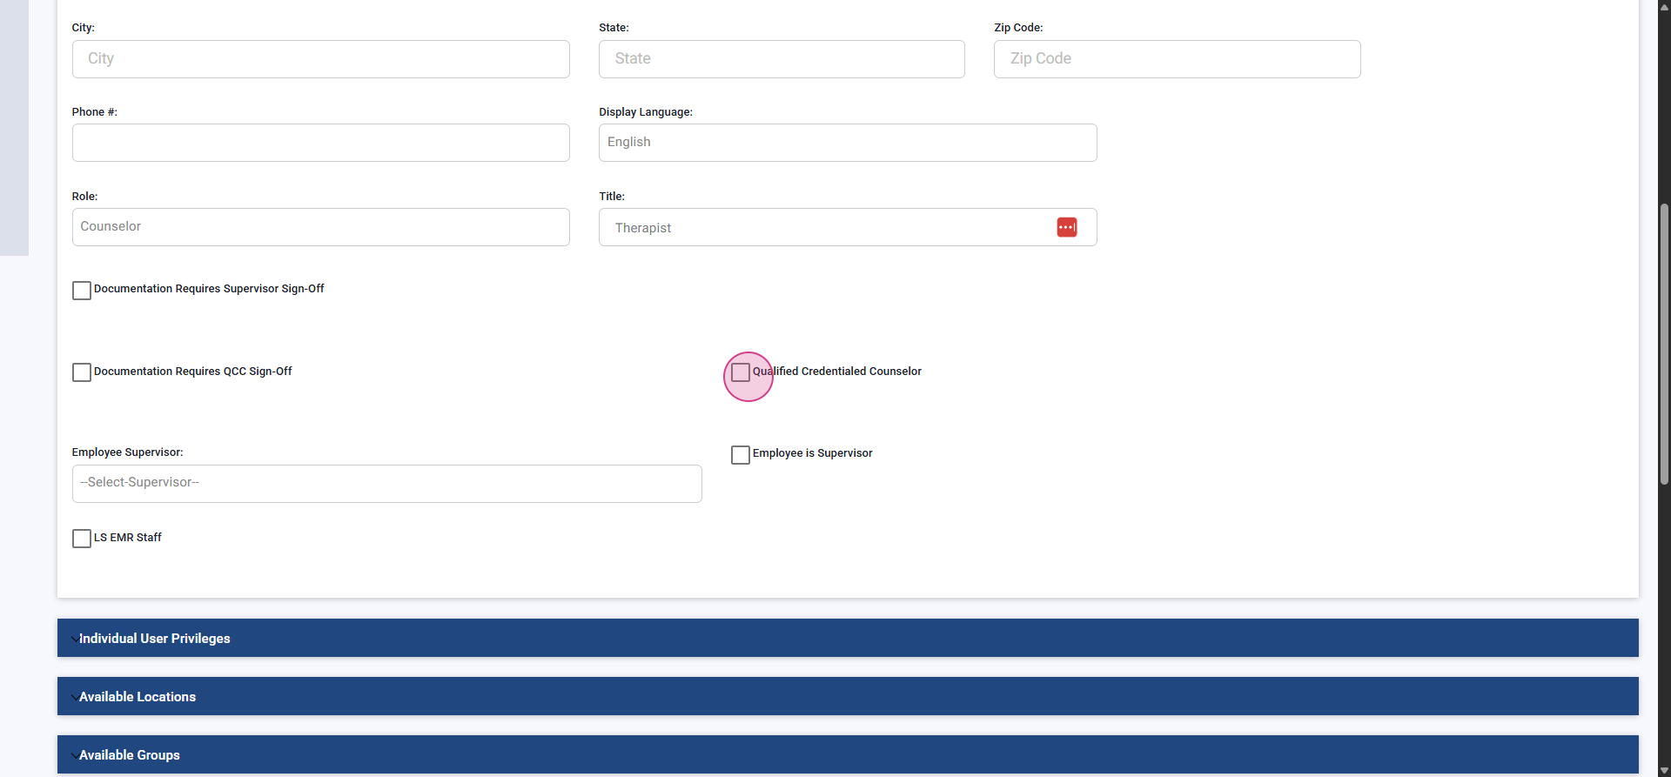Click the red icon in Title field

(x=1066, y=227)
